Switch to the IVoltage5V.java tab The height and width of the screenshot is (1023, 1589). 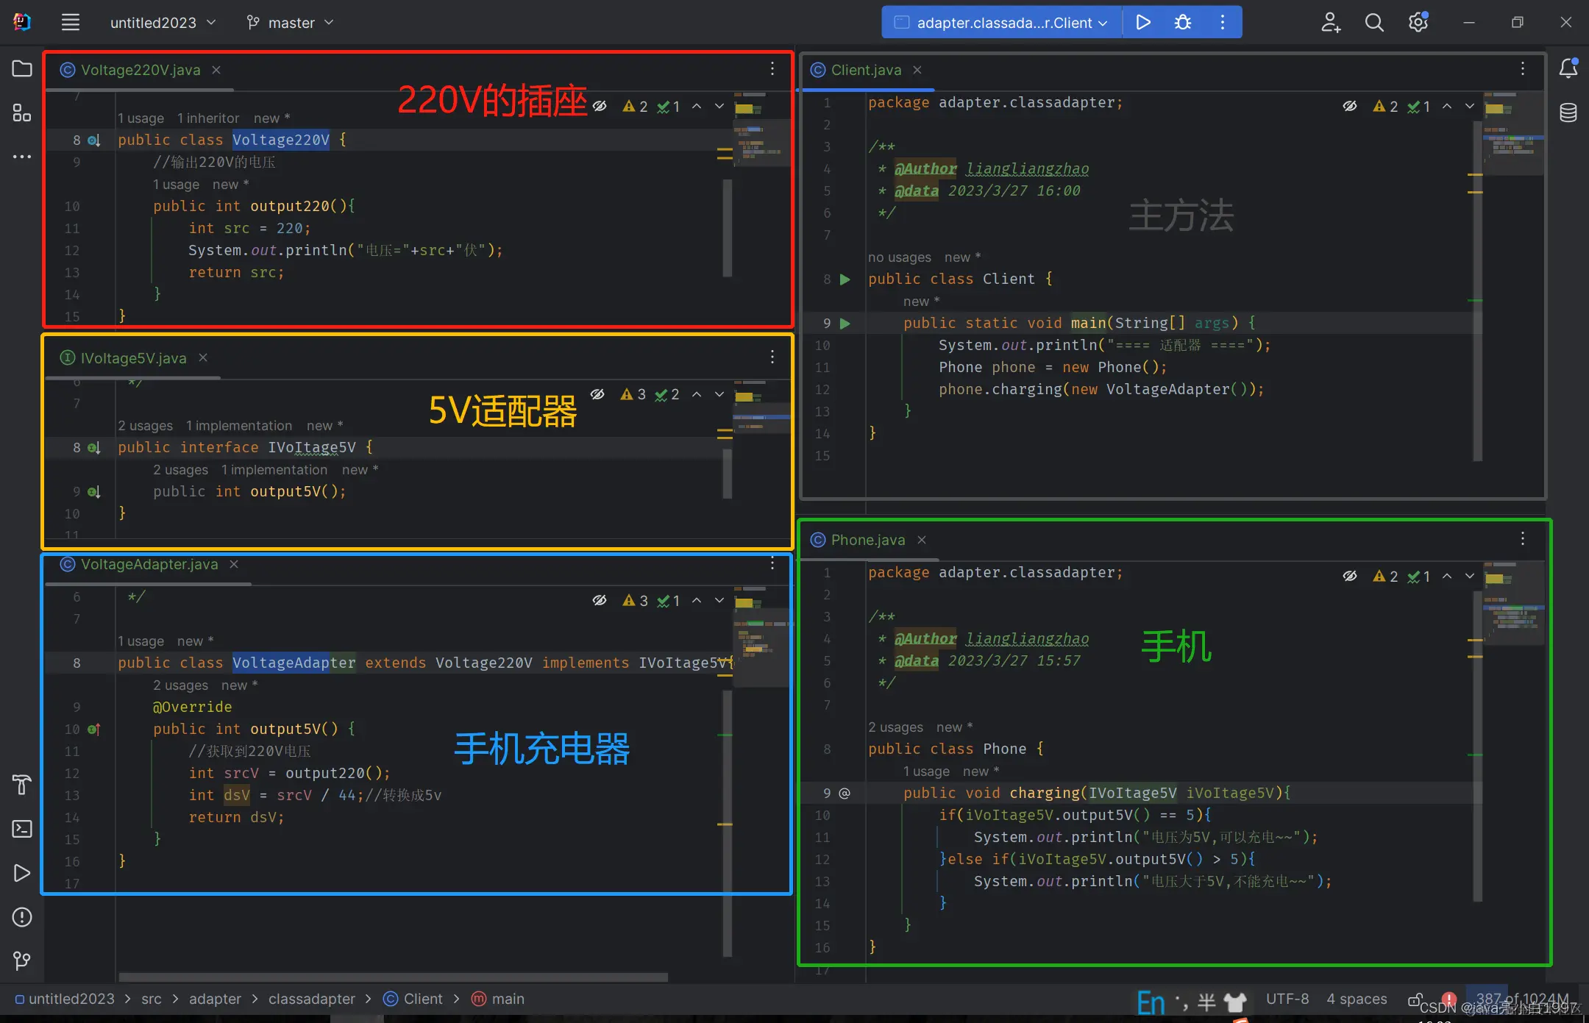point(132,358)
